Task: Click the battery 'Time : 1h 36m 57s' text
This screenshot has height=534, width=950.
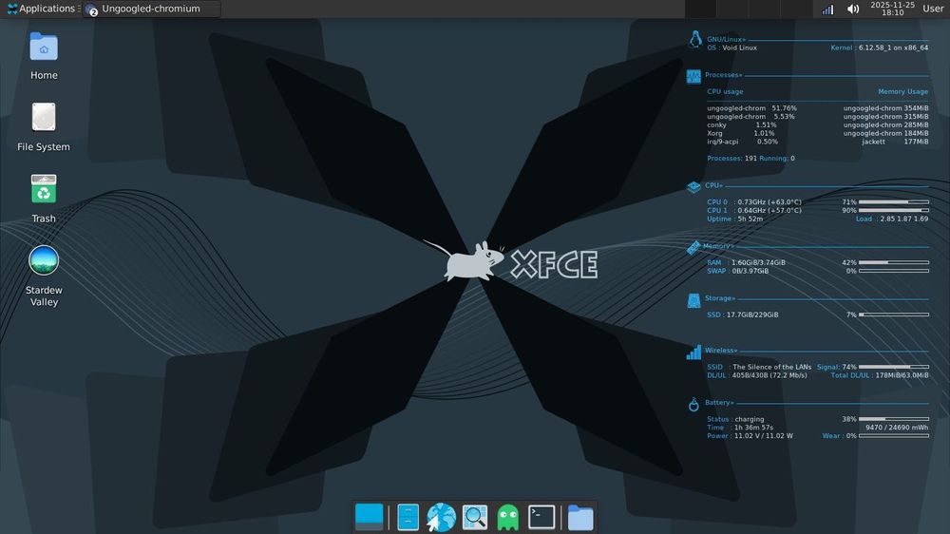Action: tap(740, 428)
